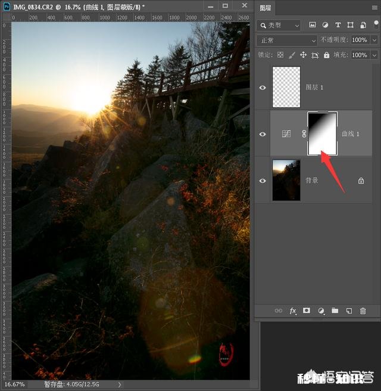Hide the 背景 layer
381x391 pixels.
pos(263,181)
